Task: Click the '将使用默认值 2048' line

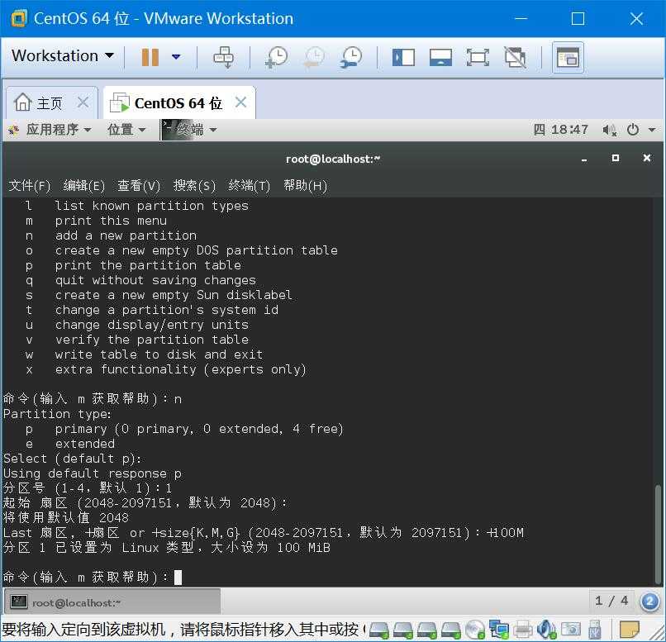Action: point(66,517)
